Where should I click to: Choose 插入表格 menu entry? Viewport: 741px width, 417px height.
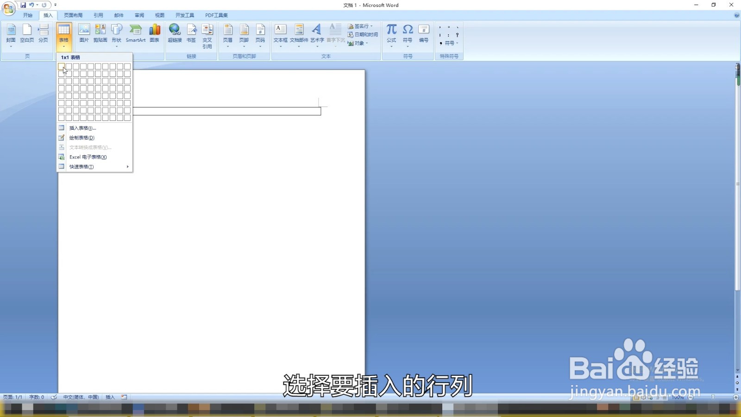pos(94,128)
